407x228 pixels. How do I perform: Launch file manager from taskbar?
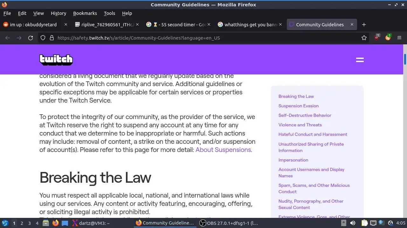click(46, 223)
